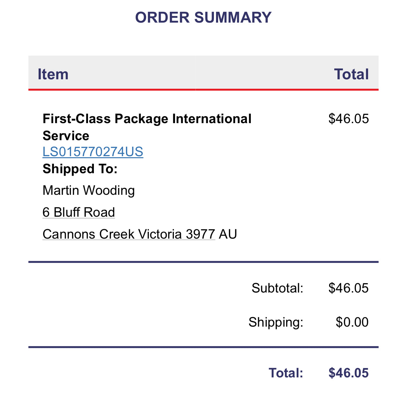Click the bold Total label
Screen dimensions: 407x400
[x=286, y=373]
